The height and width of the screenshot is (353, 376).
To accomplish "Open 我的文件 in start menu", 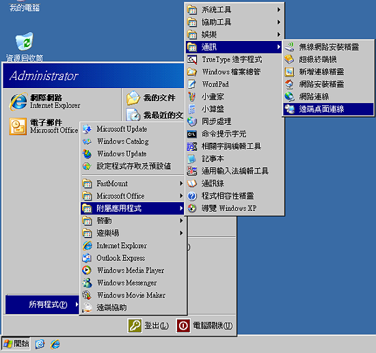I will point(151,98).
